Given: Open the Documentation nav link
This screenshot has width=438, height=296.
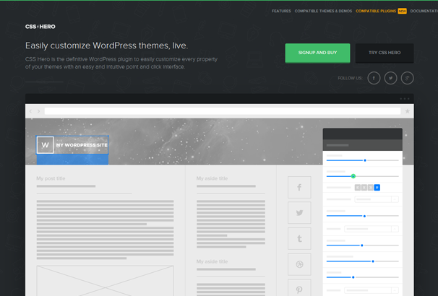Looking at the screenshot, I should [424, 11].
